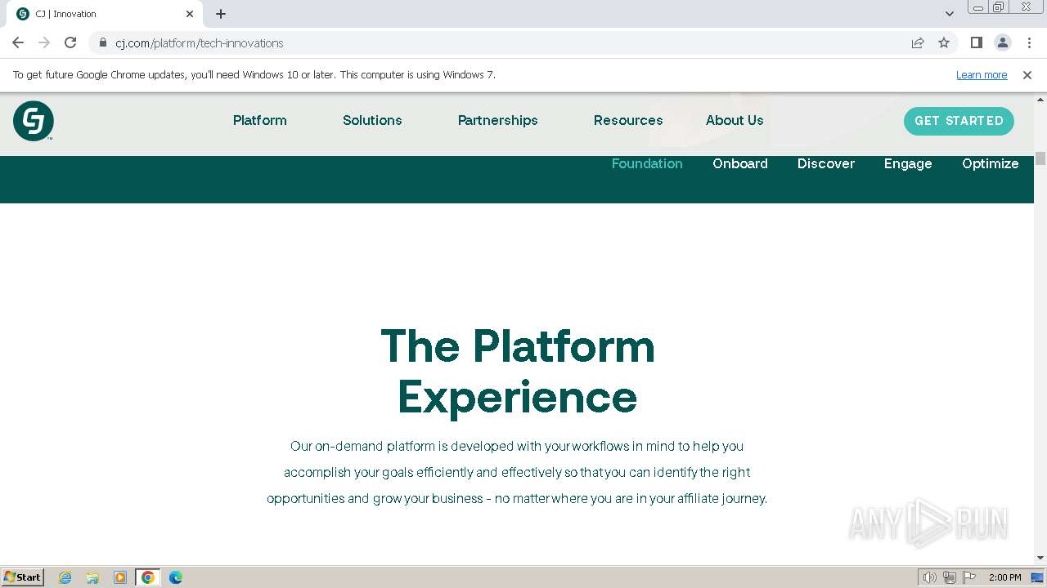1047x588 pixels.
Task: Open the Solutions menu
Action: click(372, 120)
